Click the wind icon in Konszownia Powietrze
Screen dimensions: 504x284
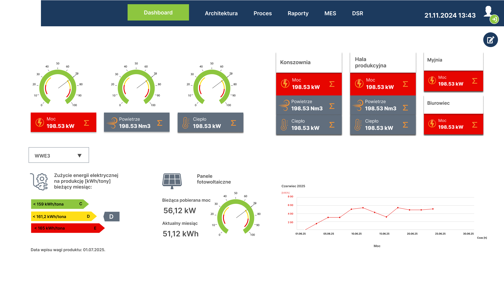[284, 105]
